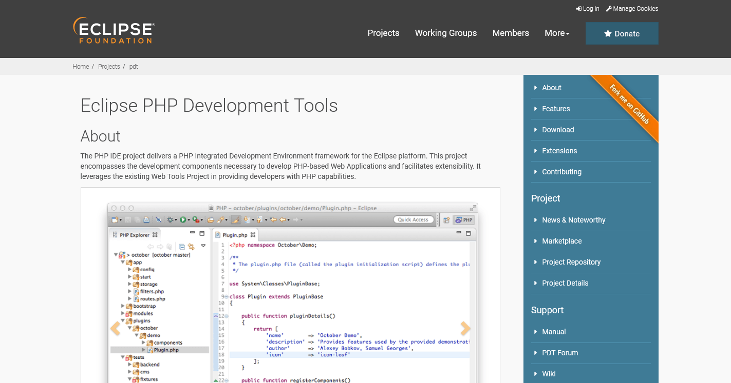Open the More dropdown in the navigation bar
The image size is (731, 383).
tap(557, 33)
